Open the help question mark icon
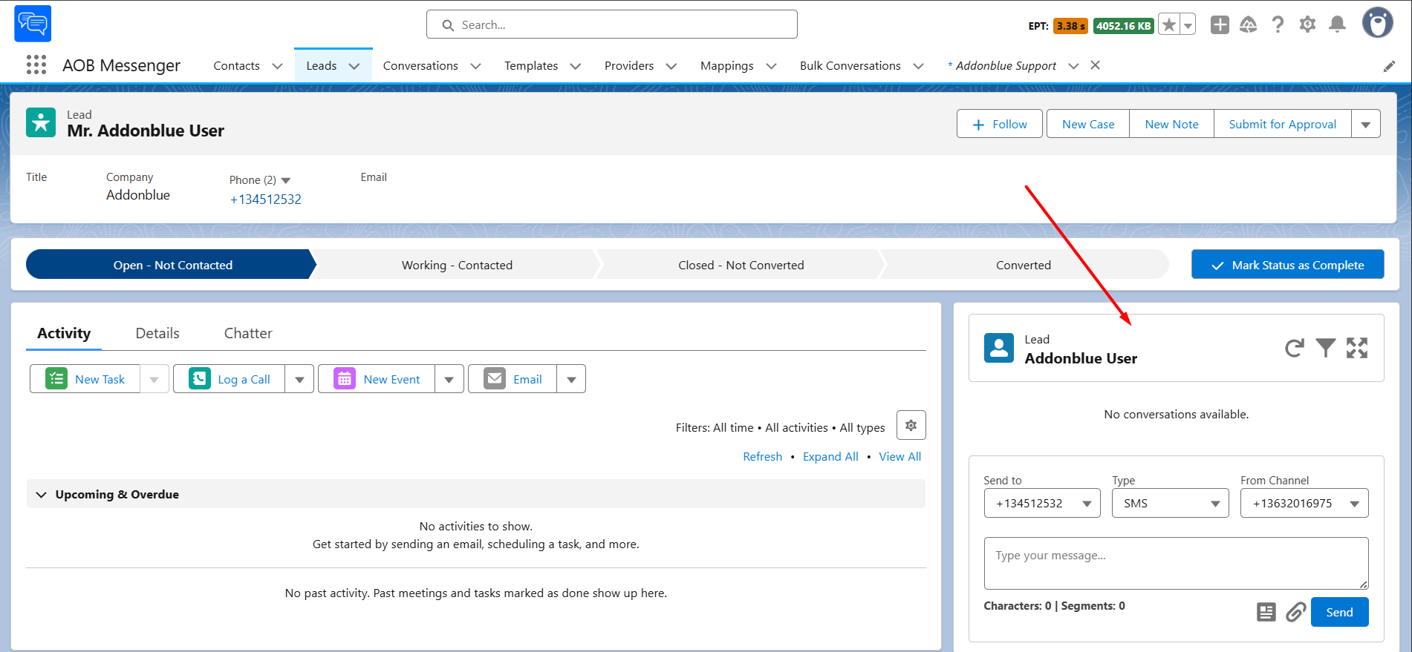The height and width of the screenshot is (652, 1412). [x=1278, y=25]
